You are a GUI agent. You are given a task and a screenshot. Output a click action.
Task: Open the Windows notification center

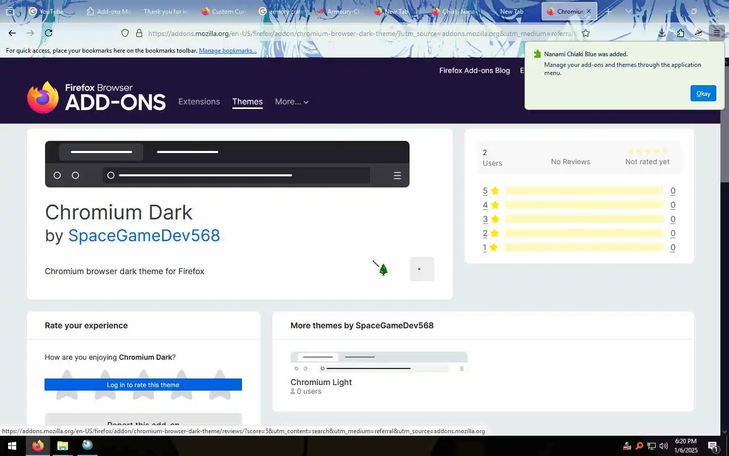713,446
